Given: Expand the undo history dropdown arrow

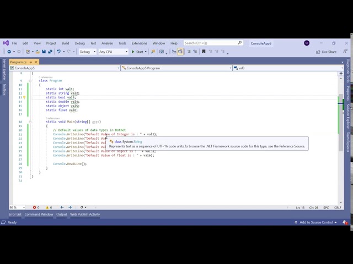Looking at the screenshot, I should tap(64, 52).
